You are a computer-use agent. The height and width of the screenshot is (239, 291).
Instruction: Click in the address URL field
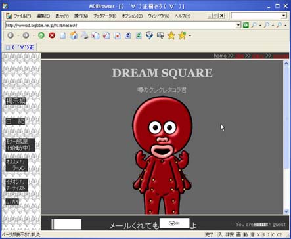pos(120,25)
